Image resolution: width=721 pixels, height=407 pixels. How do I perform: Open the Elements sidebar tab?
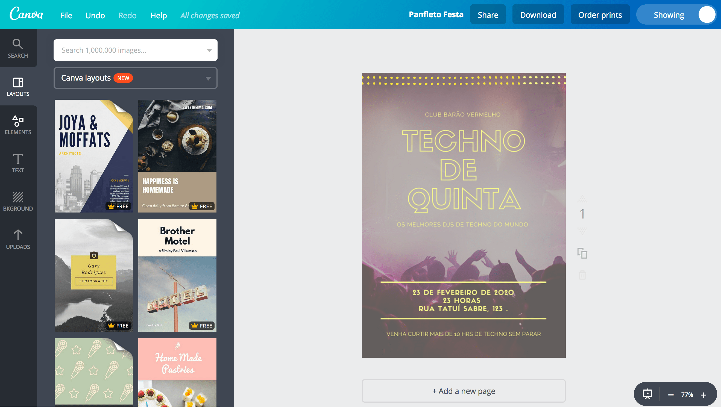[18, 125]
